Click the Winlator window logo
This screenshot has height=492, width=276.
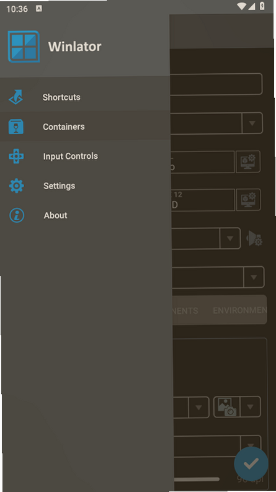point(24,47)
